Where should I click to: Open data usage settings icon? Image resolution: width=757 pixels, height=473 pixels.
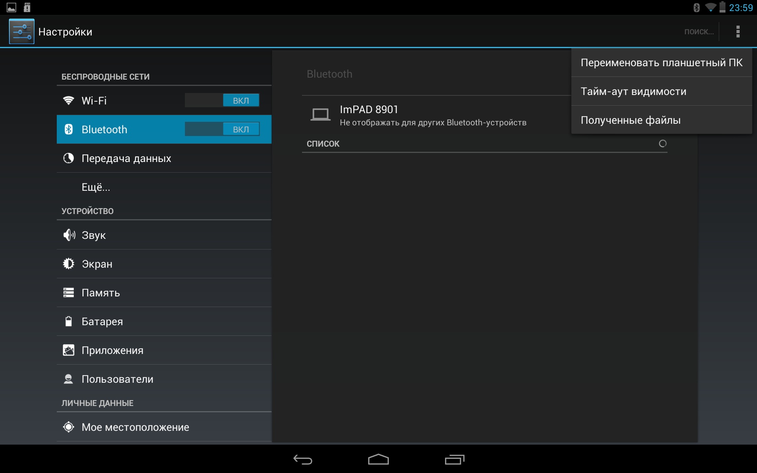point(69,158)
